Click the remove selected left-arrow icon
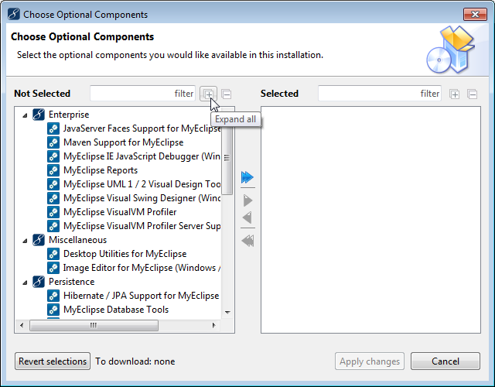Screen dimensions: 495x387 pos(247,218)
